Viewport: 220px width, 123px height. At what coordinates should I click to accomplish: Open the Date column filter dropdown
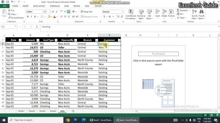click(20, 40)
